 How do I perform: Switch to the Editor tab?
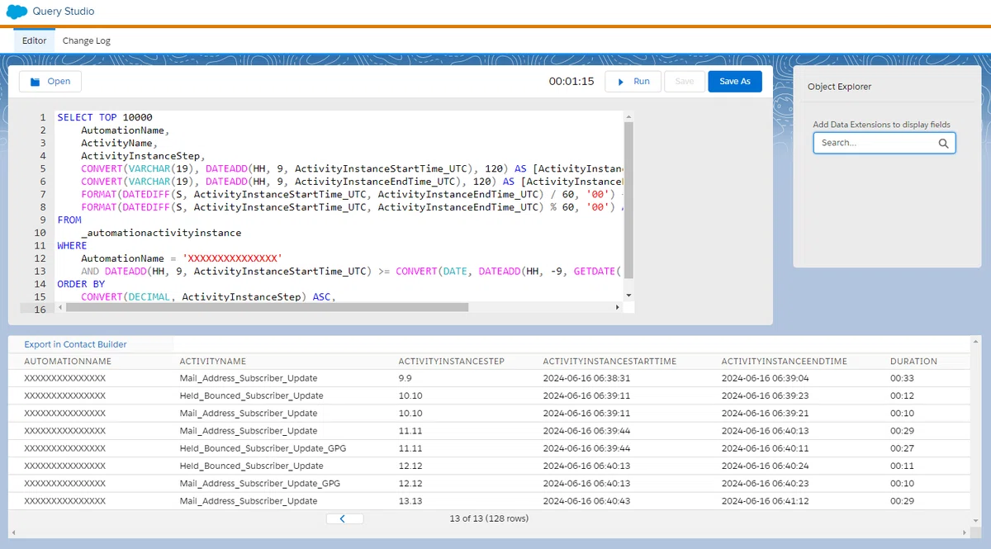(35, 40)
